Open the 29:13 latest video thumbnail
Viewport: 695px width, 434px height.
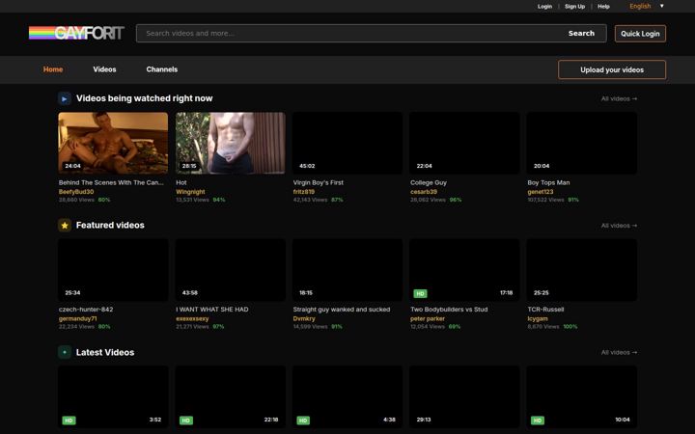[x=464, y=396]
